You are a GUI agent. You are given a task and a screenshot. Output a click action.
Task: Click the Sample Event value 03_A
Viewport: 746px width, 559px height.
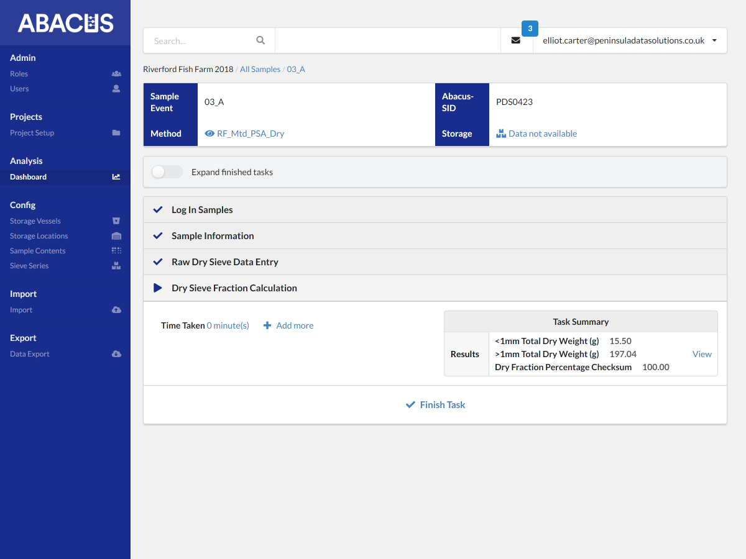[214, 102]
